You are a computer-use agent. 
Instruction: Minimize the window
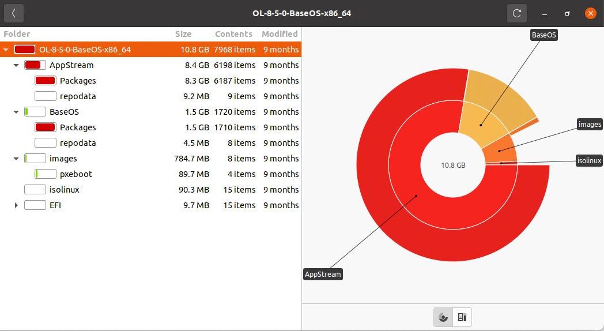[544, 13]
